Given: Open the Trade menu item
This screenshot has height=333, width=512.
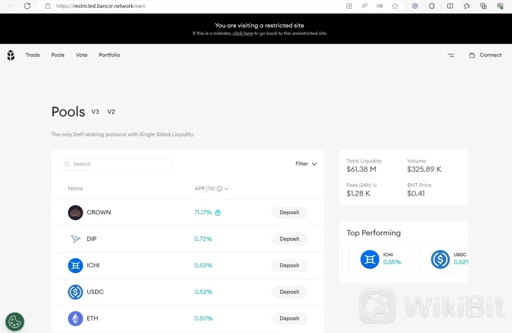Looking at the screenshot, I should 33,55.
